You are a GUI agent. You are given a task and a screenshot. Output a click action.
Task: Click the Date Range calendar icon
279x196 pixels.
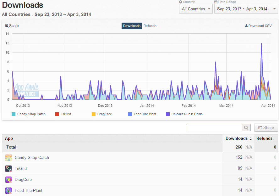tap(216, 2)
